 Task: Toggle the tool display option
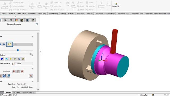(x=15, y=59)
